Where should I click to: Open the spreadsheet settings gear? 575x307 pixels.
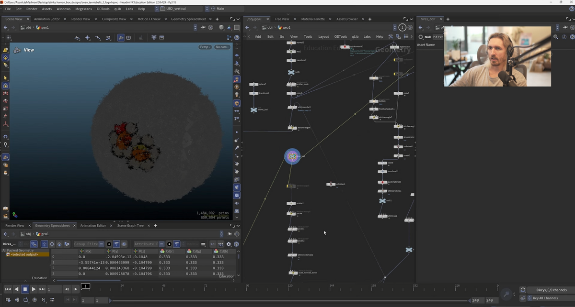(x=229, y=244)
